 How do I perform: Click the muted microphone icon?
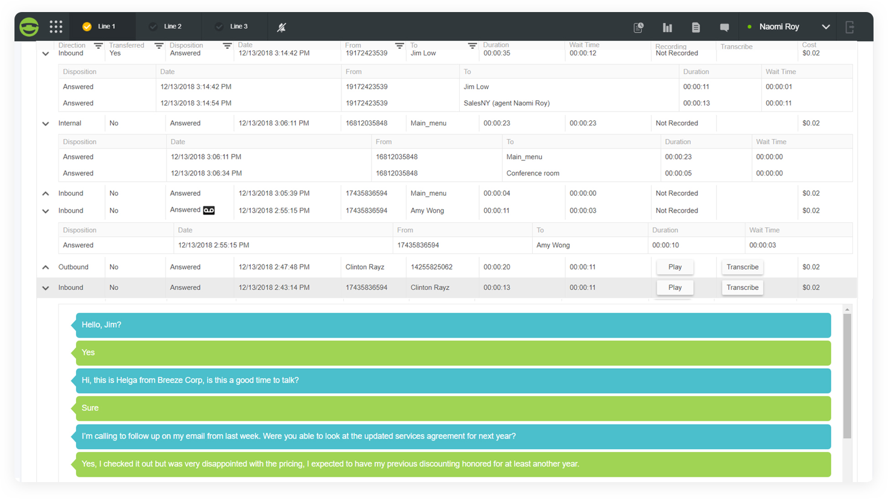click(x=281, y=27)
